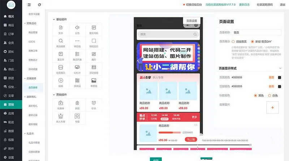Open the 营销 marketing menu
Viewport: 289px width, 161px height.
11,104
